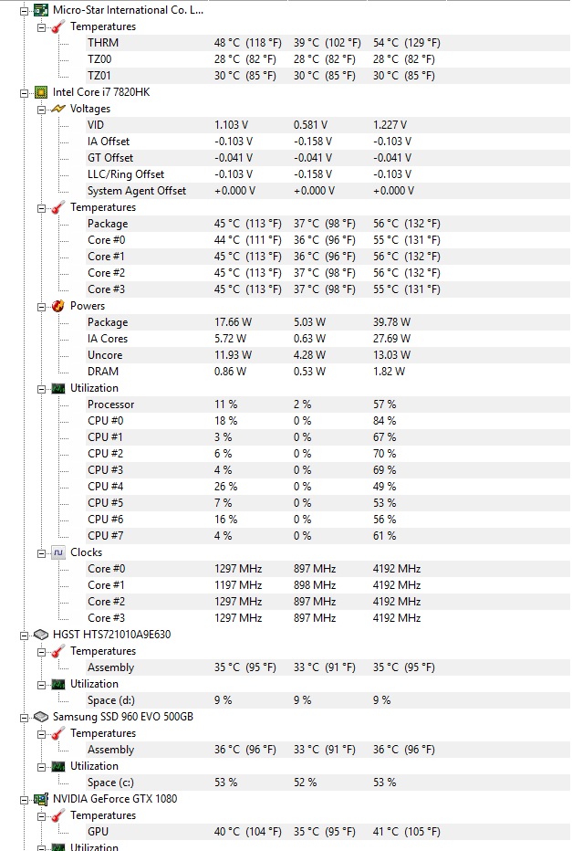Select the Space (c:) utilization row

pos(315,783)
